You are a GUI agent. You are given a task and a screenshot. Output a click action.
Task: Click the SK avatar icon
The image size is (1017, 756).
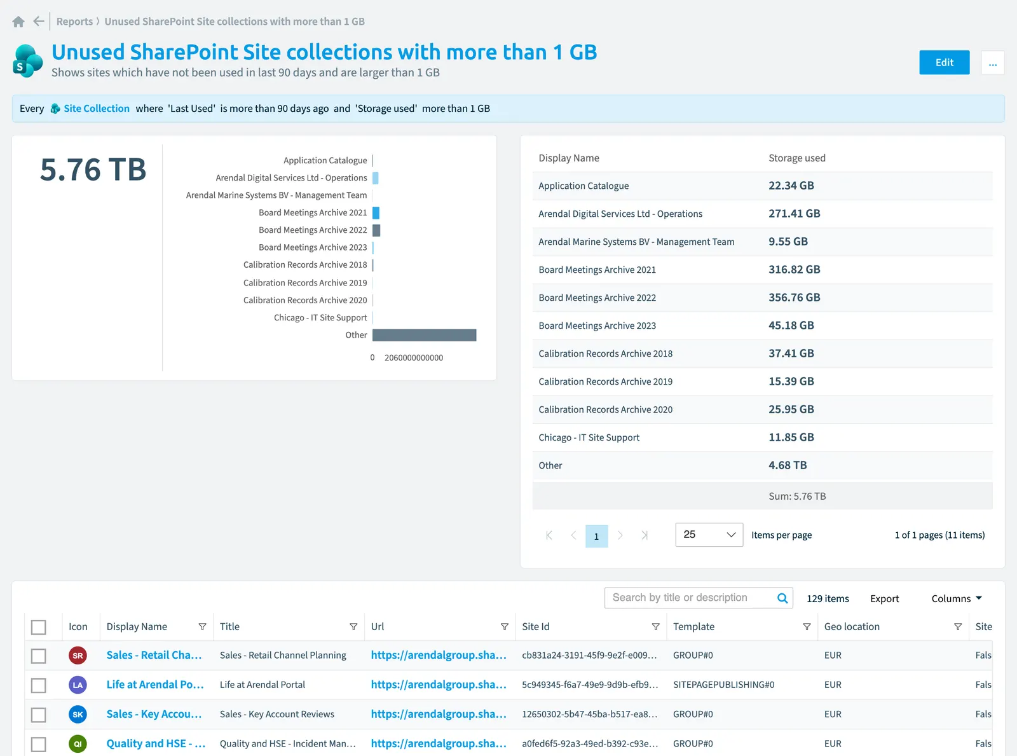tap(78, 715)
